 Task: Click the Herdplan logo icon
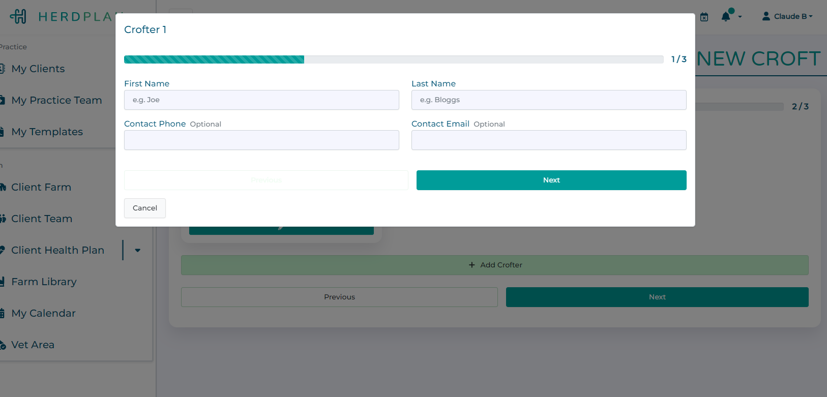click(18, 16)
